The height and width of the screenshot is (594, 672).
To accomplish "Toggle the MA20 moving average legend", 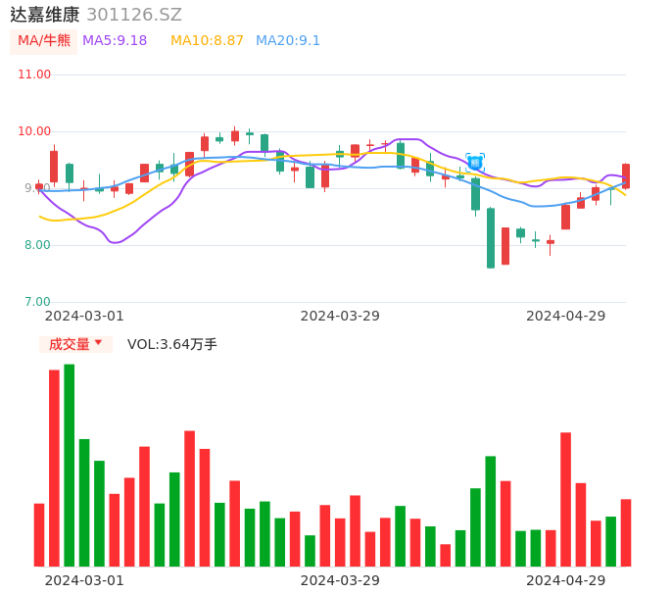I will click(288, 41).
